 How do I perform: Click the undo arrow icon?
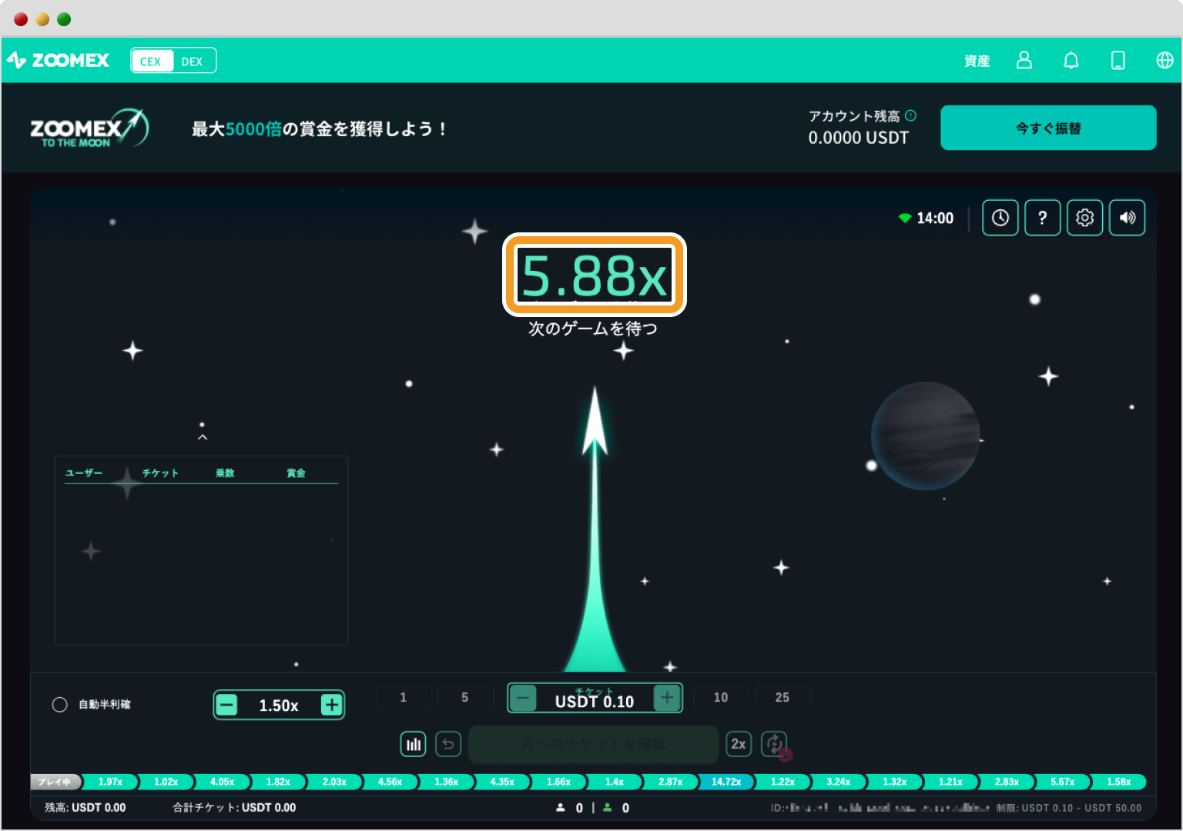click(448, 743)
